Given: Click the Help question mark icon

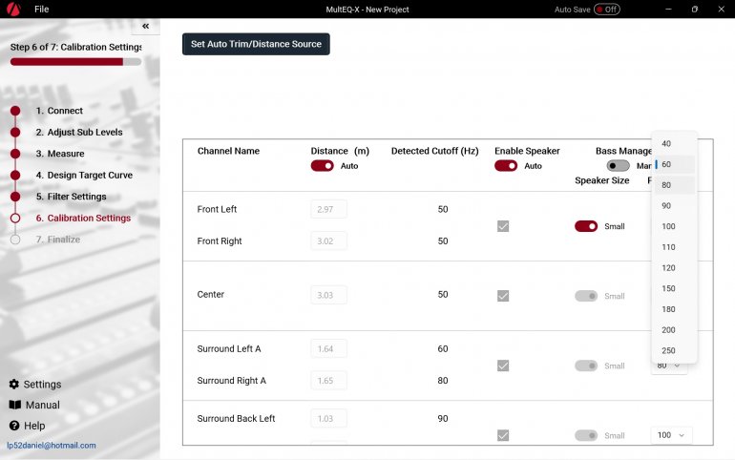Looking at the screenshot, I should point(14,427).
